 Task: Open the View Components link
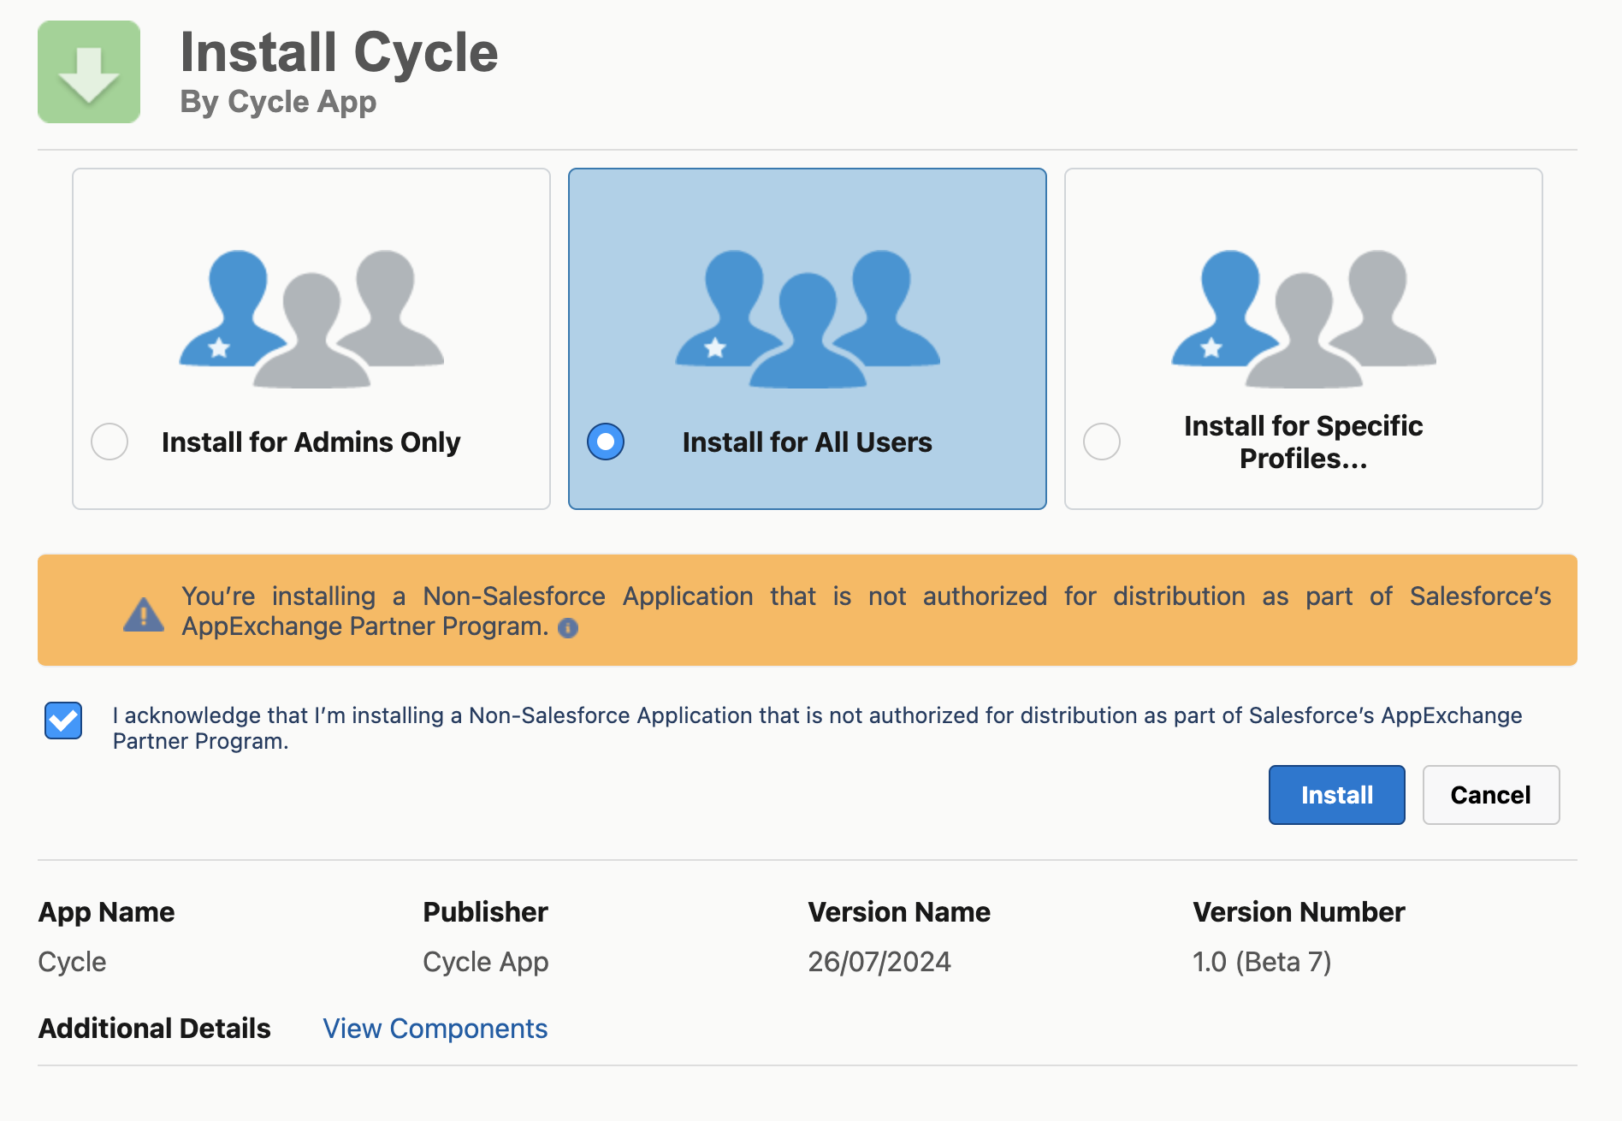coord(435,1029)
